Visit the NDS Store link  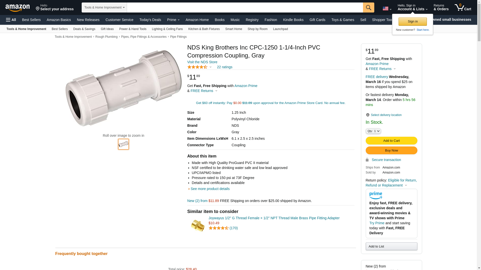[x=202, y=62]
